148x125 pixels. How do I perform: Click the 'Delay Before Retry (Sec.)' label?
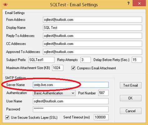[111, 60]
